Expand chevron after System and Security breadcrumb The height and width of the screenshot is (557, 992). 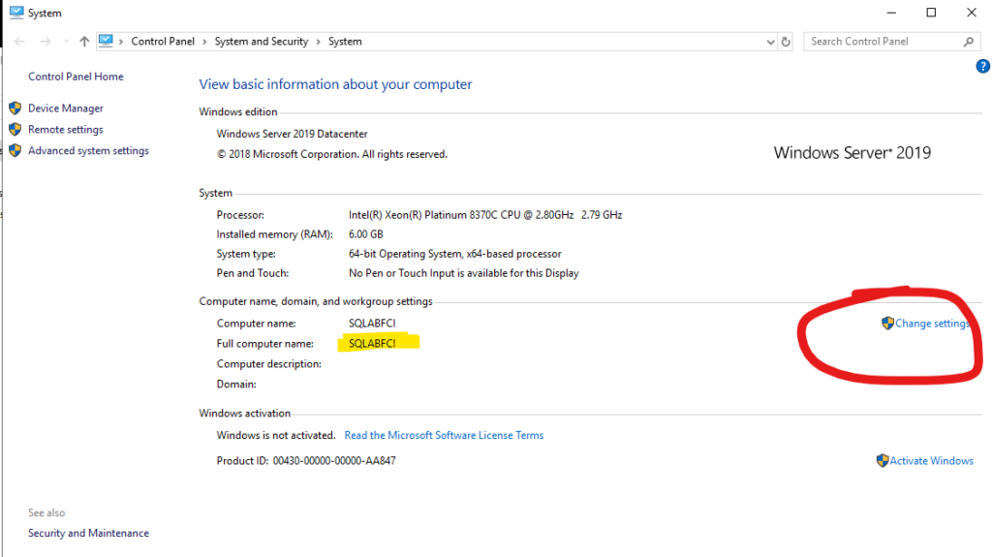coord(318,42)
